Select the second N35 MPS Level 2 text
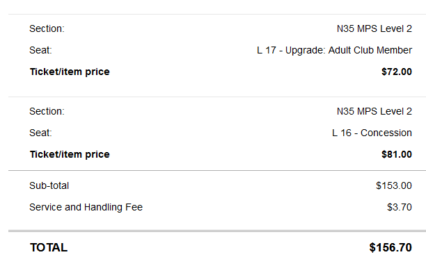Viewport: 426px width, 257px height. point(374,111)
